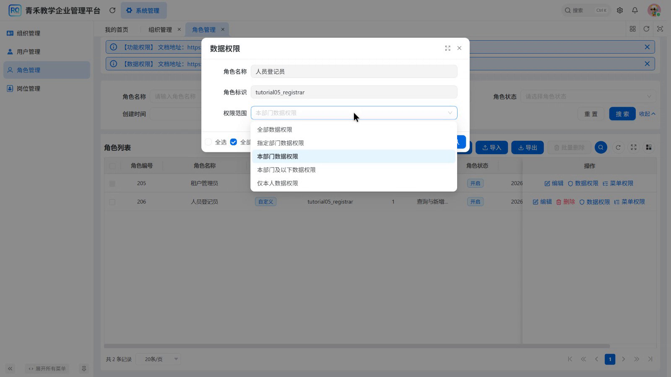Click the user avatar in the top bar
This screenshot has width=671, height=377.
(x=654, y=10)
